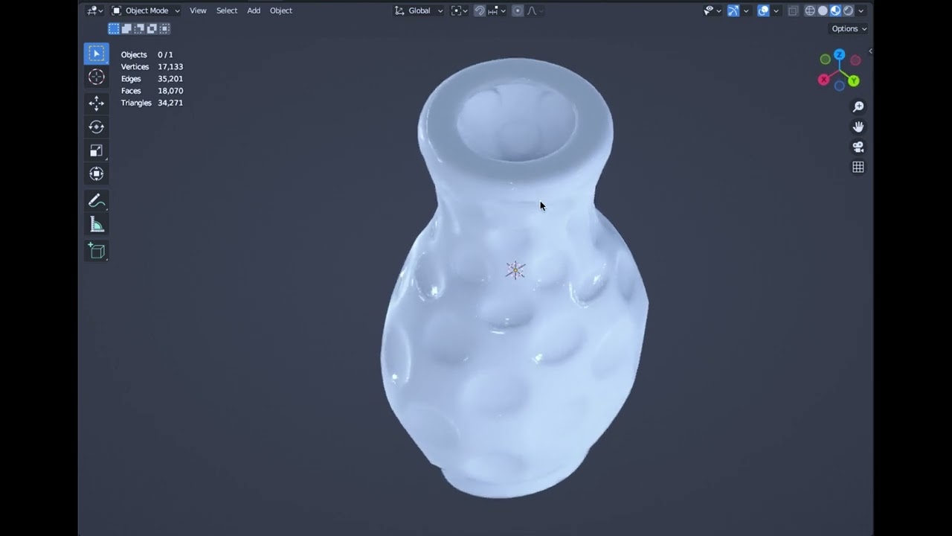Activate the Transform tool
Screen dimensions: 952x536
tap(96, 173)
